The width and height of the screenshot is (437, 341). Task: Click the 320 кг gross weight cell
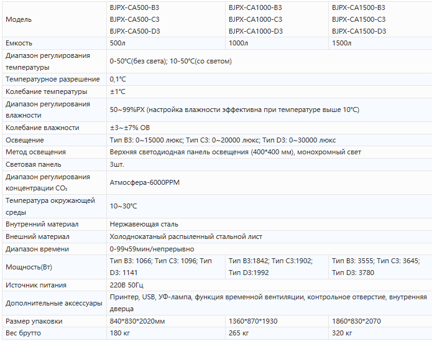[380, 333]
